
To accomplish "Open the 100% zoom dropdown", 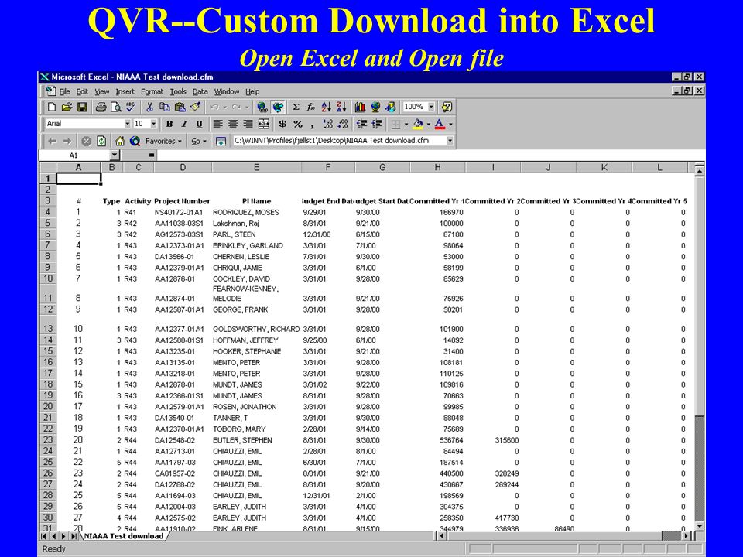I will tap(431, 107).
